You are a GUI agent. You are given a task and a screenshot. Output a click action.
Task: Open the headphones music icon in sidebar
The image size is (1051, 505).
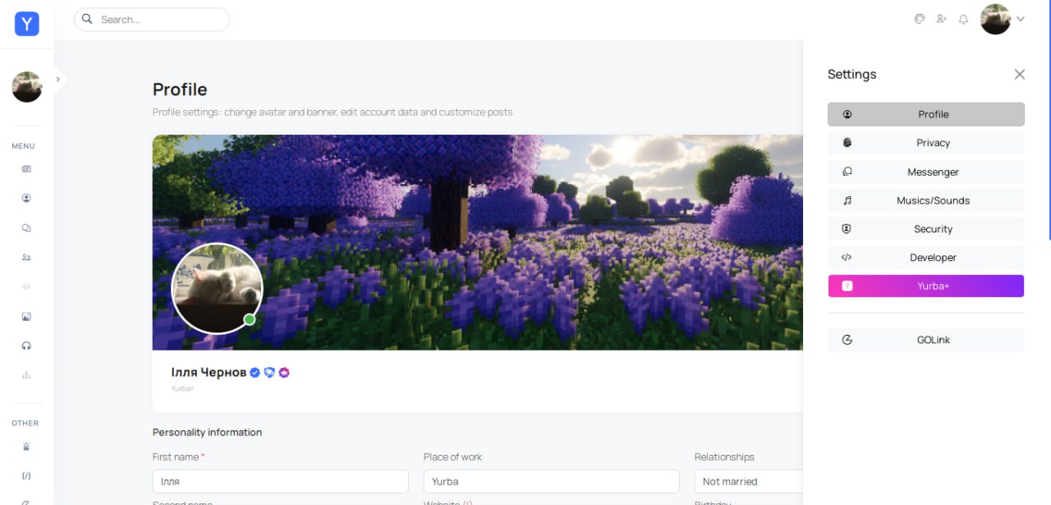coord(26,346)
